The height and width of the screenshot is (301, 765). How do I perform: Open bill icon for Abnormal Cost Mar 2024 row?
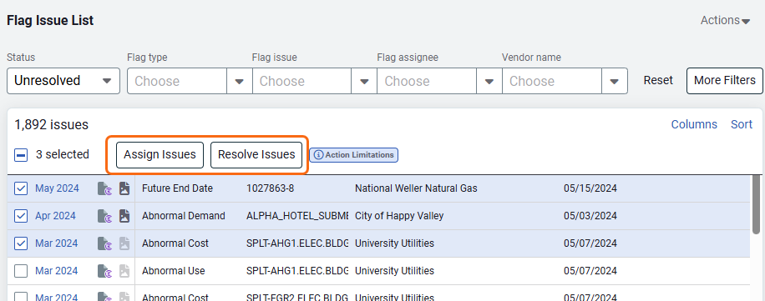(104, 243)
